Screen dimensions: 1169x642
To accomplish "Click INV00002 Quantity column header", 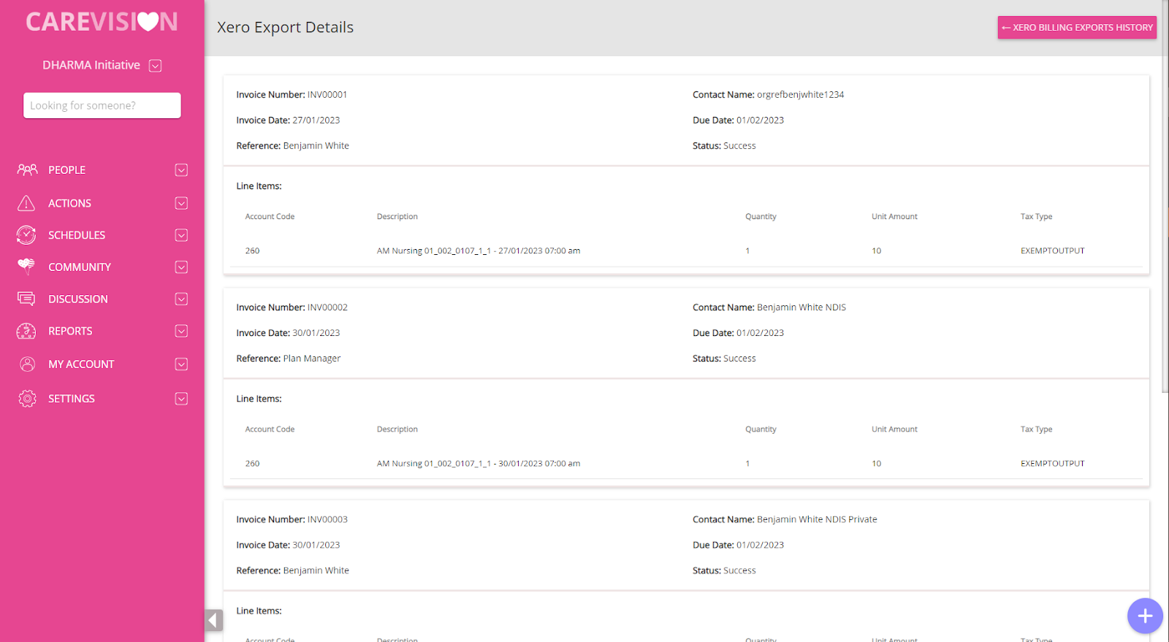I will click(761, 429).
